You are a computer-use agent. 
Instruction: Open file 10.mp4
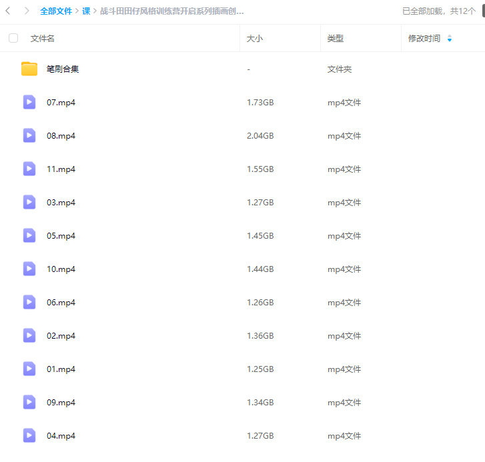pos(61,269)
